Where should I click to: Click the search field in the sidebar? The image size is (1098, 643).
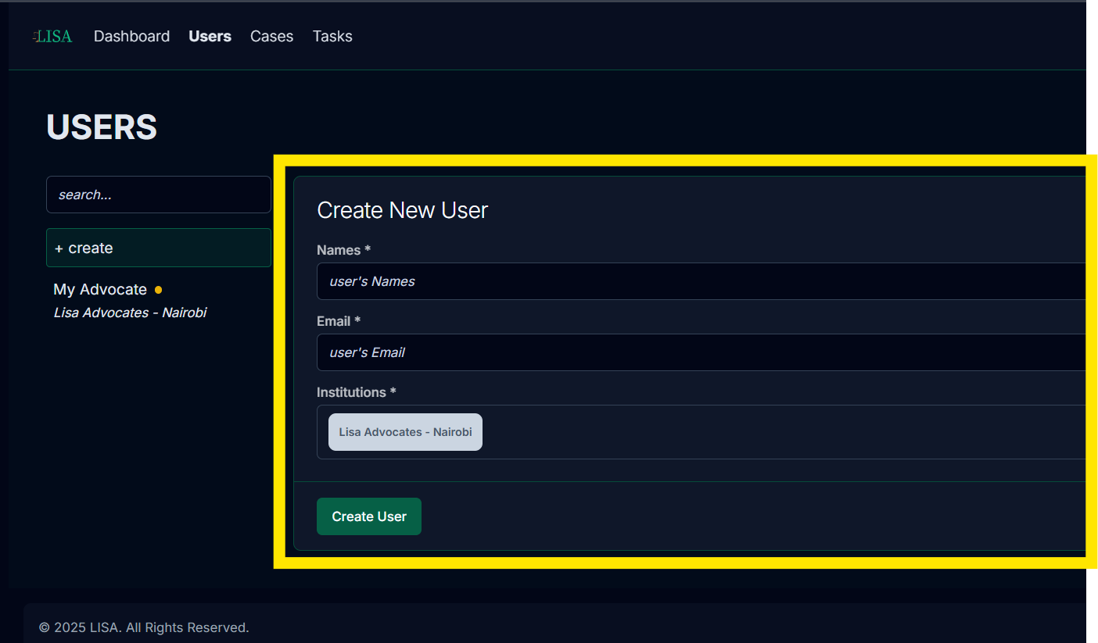point(158,194)
